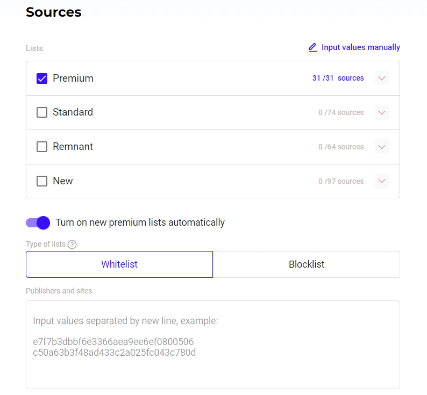The image size is (427, 395).
Task: Click the Type of lists help icon
Action: 72,244
